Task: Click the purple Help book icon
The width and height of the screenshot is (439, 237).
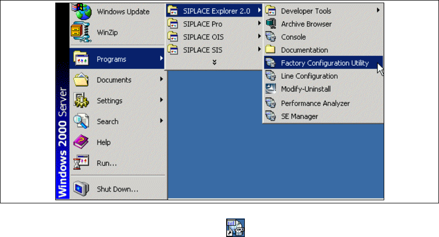Action: [81, 142]
